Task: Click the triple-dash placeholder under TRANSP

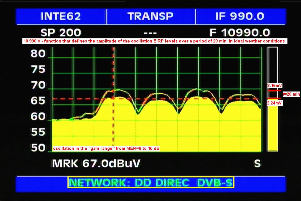Action: [x=150, y=33]
